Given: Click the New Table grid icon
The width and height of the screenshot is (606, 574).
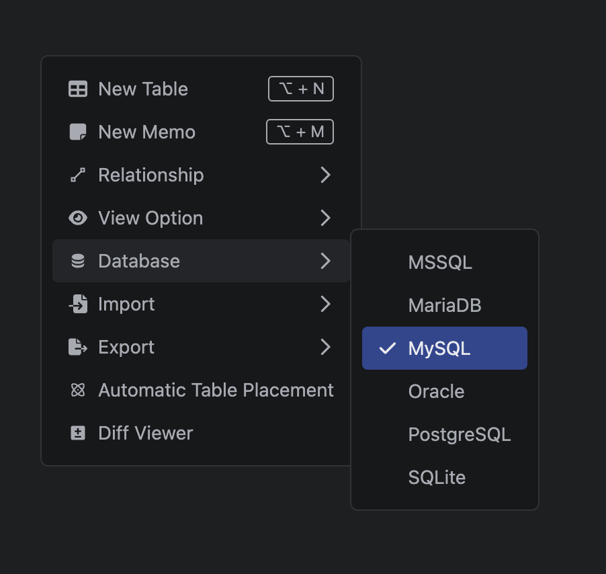Looking at the screenshot, I should tap(78, 89).
